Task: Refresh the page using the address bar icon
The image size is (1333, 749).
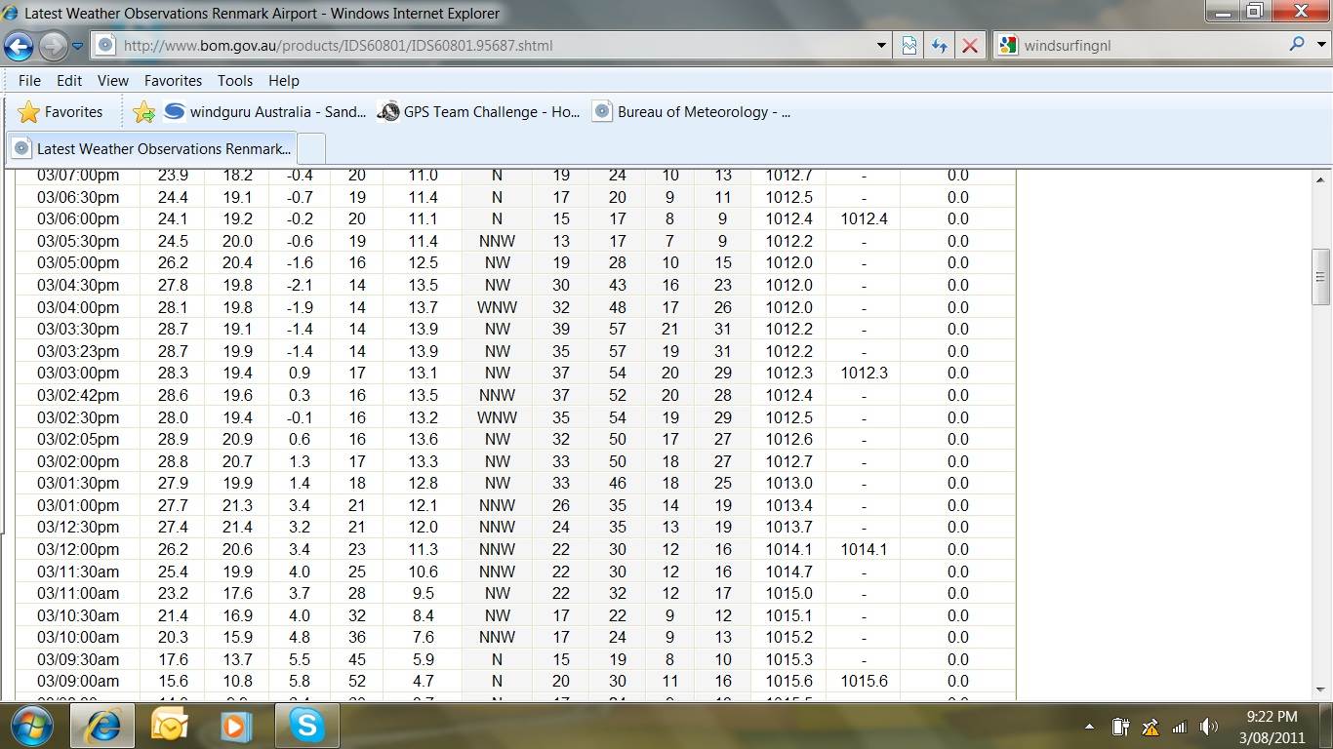Action: [939, 45]
